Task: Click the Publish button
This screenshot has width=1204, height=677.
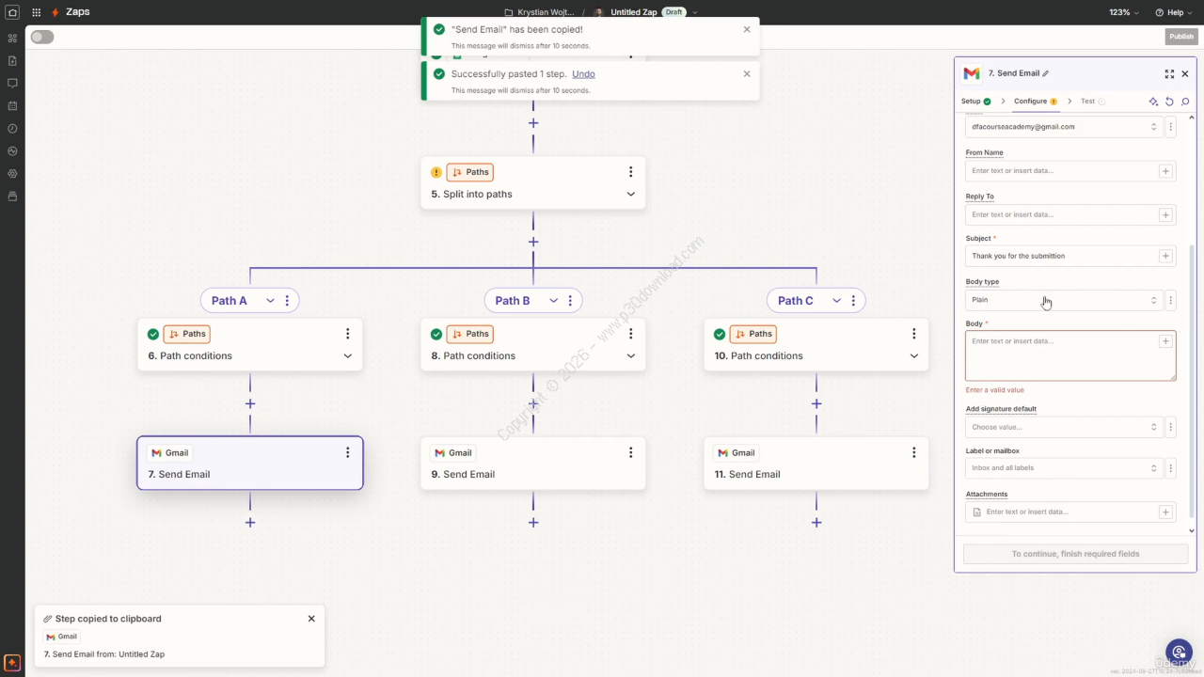Action: point(1180,37)
